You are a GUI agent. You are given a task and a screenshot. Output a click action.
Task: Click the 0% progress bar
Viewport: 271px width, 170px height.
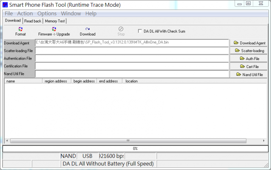135,148
